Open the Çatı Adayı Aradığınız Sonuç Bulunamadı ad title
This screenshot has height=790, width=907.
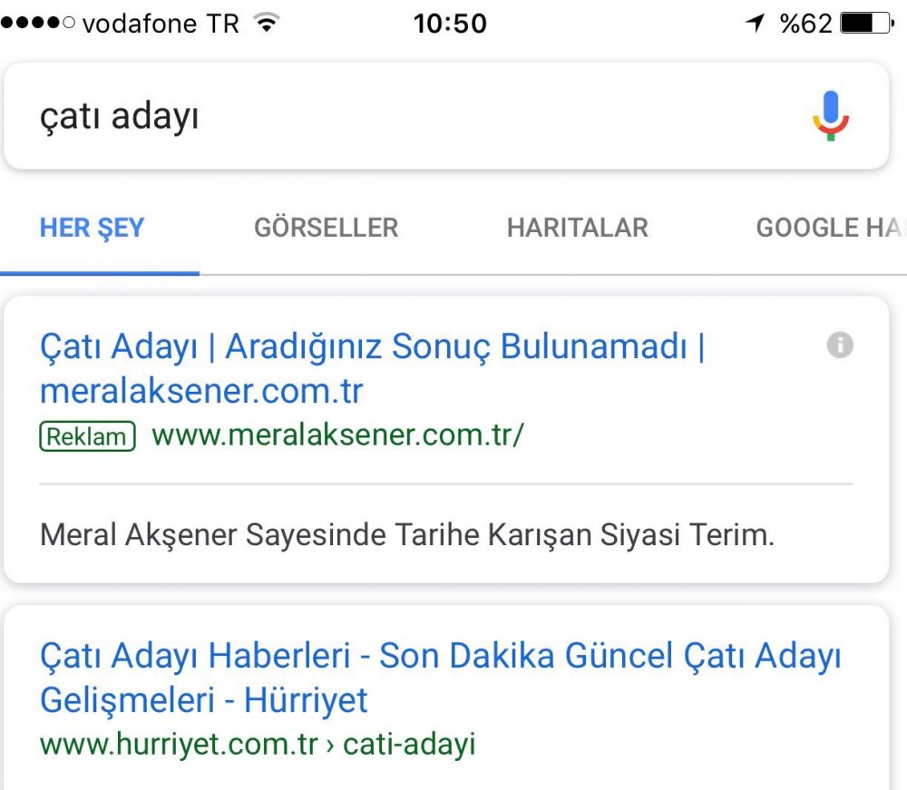tap(373, 368)
